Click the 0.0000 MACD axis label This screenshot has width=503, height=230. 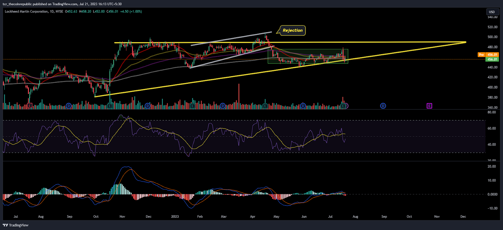[x=492, y=194]
